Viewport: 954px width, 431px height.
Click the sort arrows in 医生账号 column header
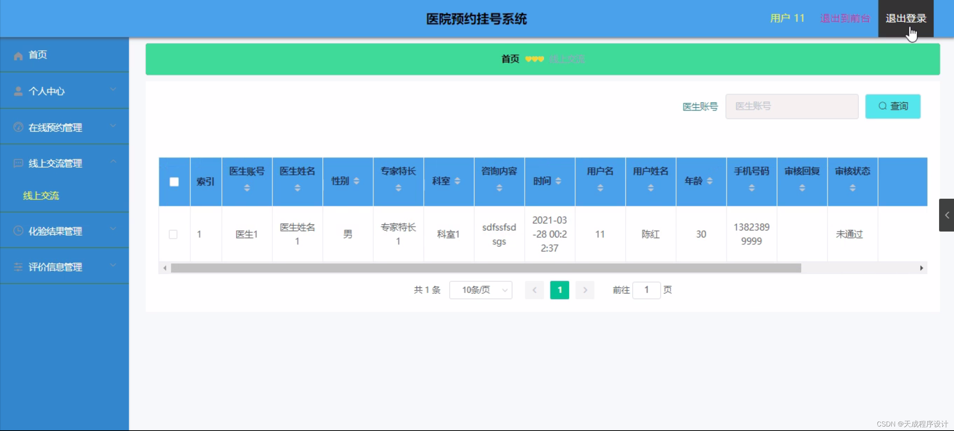click(x=247, y=188)
